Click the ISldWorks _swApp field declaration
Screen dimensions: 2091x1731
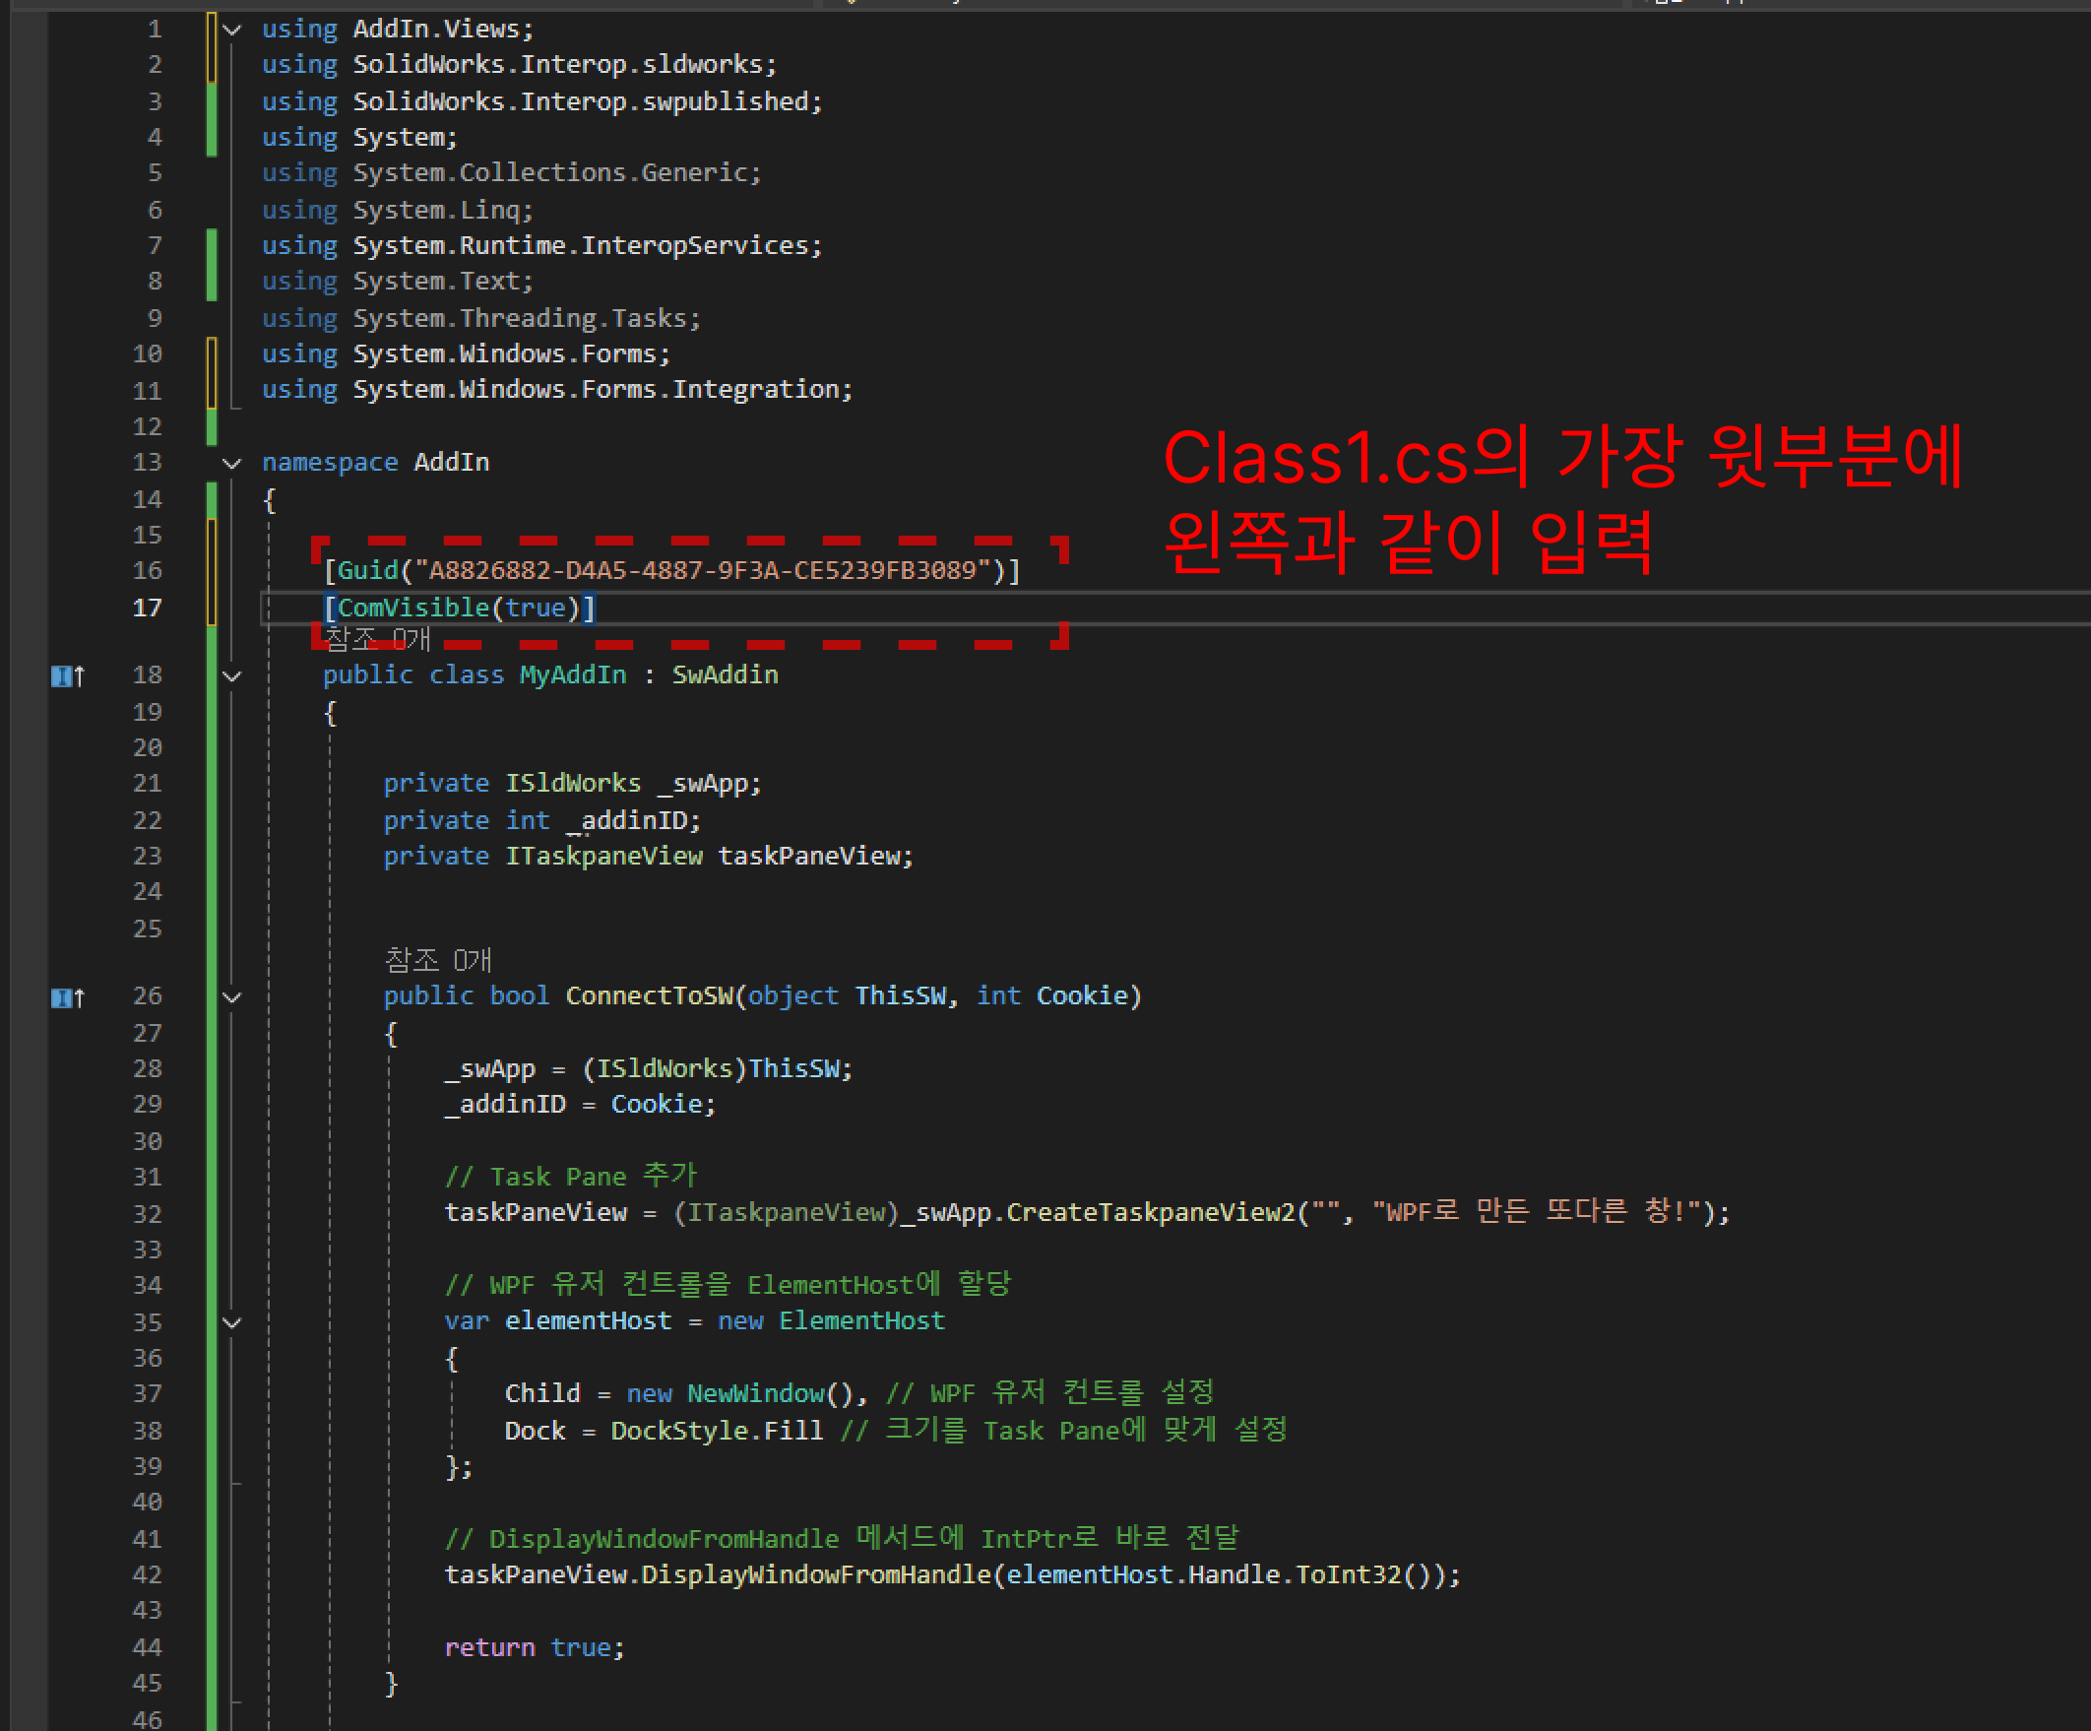[x=573, y=784]
